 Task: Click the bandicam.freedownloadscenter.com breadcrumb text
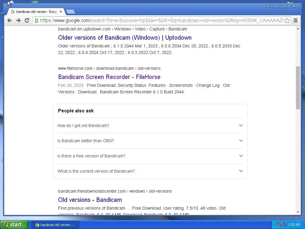point(92,191)
